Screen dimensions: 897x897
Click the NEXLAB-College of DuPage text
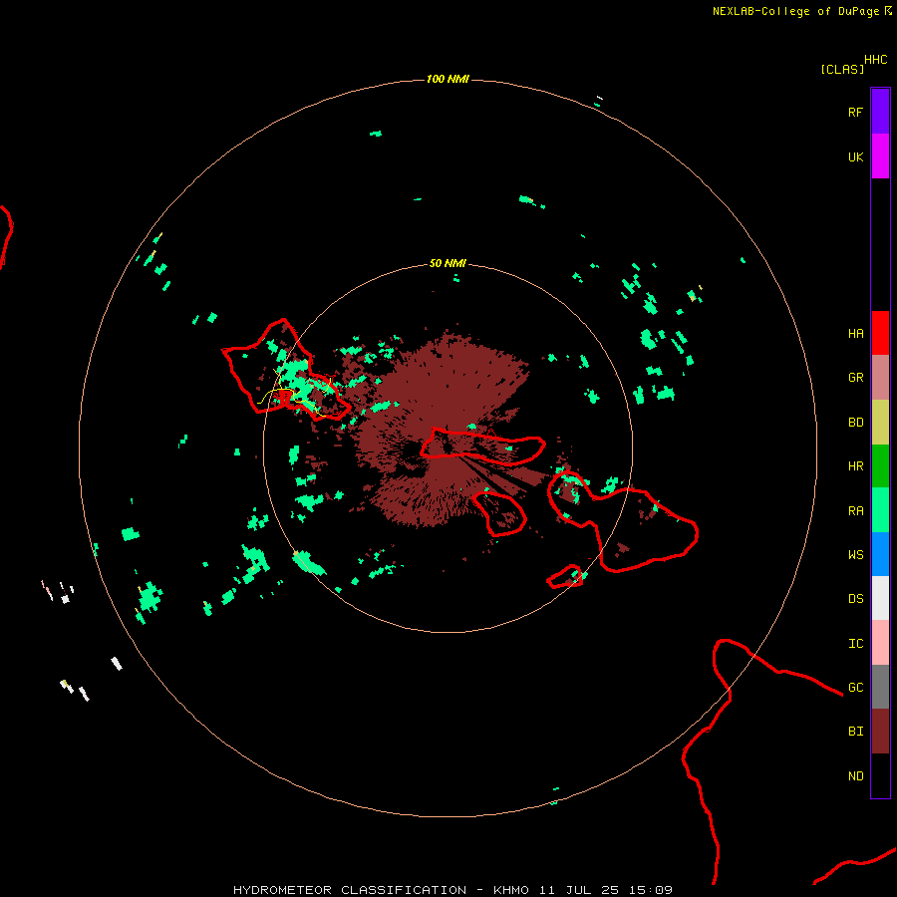[795, 11]
